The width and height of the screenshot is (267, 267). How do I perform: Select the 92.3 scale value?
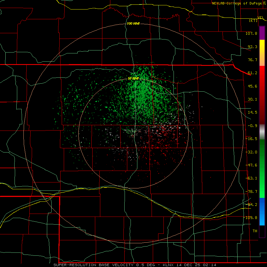[x=252, y=47]
